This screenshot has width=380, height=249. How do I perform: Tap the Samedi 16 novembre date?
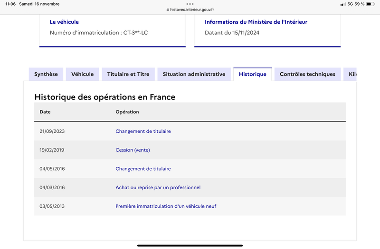(x=39, y=4)
